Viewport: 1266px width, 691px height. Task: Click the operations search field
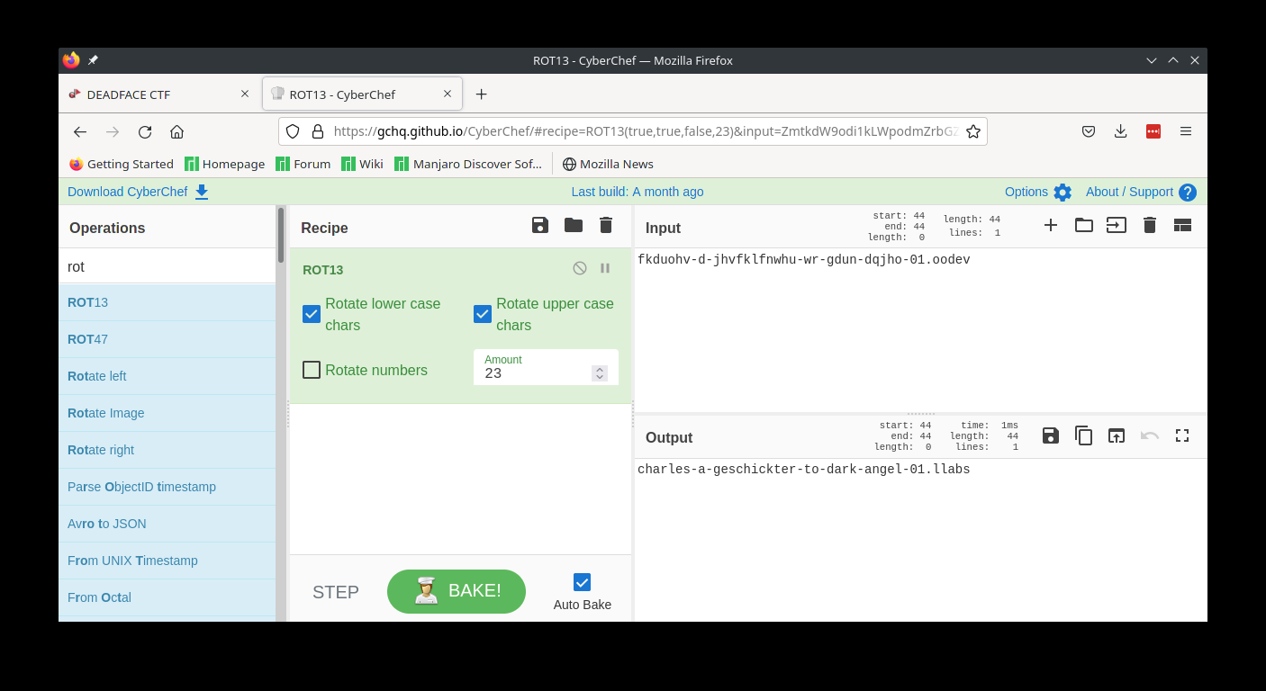point(167,266)
